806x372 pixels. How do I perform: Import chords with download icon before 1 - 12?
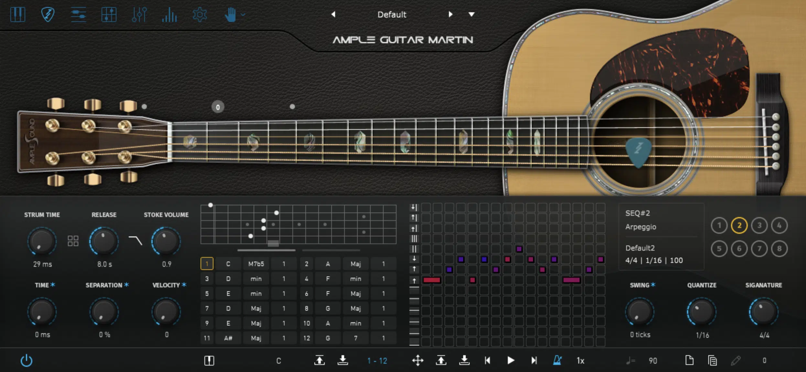pos(343,360)
